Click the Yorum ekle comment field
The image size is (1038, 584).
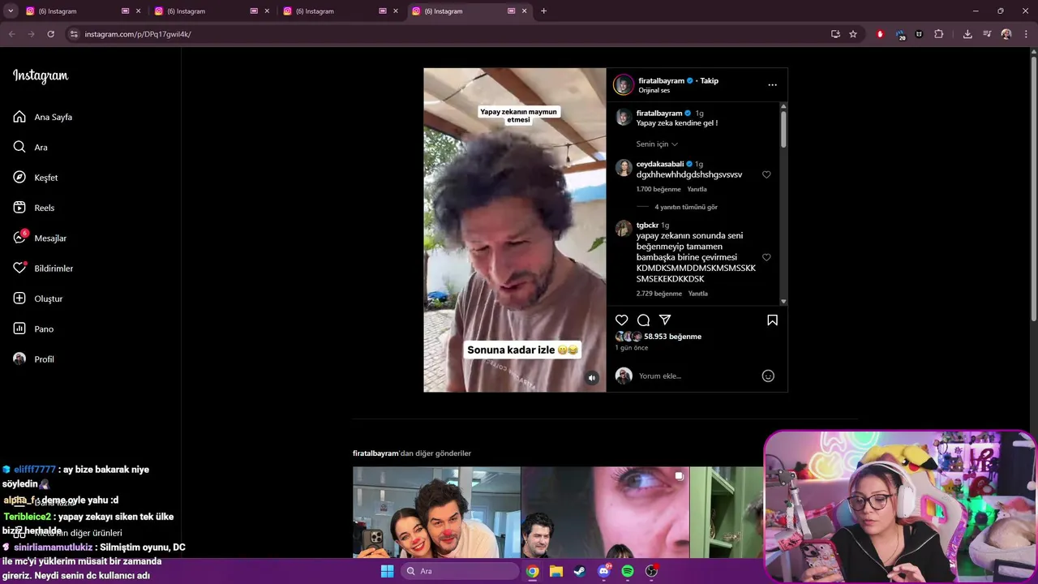pos(697,376)
